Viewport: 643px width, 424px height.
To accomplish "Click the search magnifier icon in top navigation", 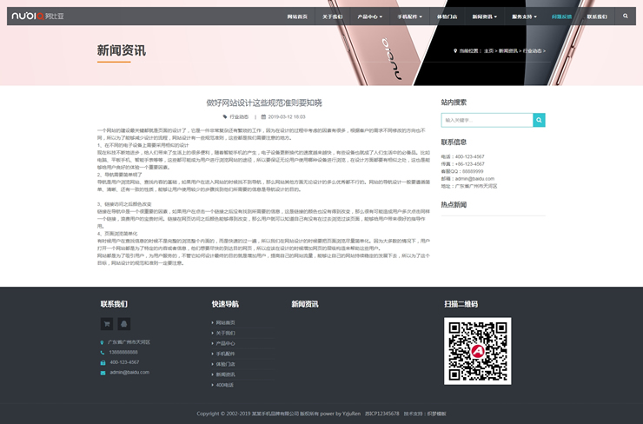I will pyautogui.click(x=625, y=17).
